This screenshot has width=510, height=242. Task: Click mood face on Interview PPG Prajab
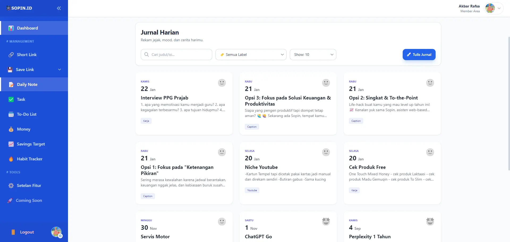pos(222,83)
